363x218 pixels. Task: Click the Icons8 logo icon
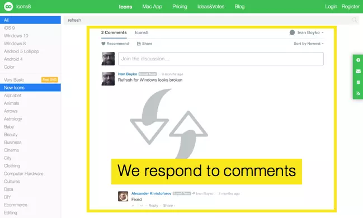tap(8, 7)
